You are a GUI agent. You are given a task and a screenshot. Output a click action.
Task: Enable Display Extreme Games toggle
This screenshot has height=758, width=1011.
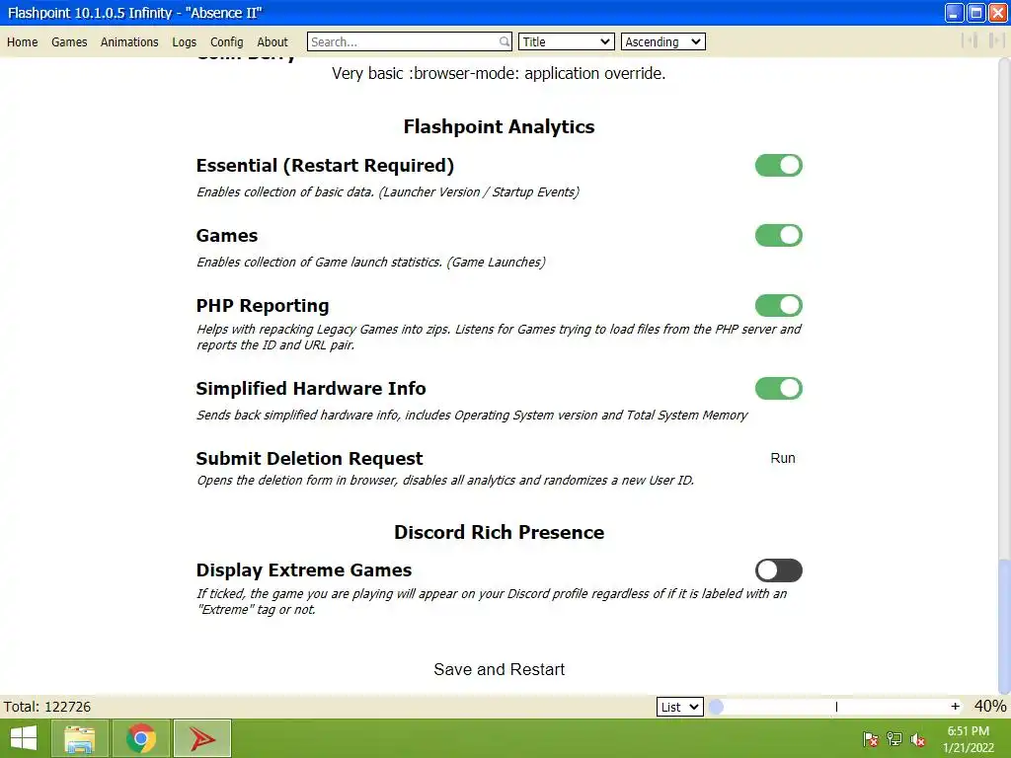pos(779,570)
